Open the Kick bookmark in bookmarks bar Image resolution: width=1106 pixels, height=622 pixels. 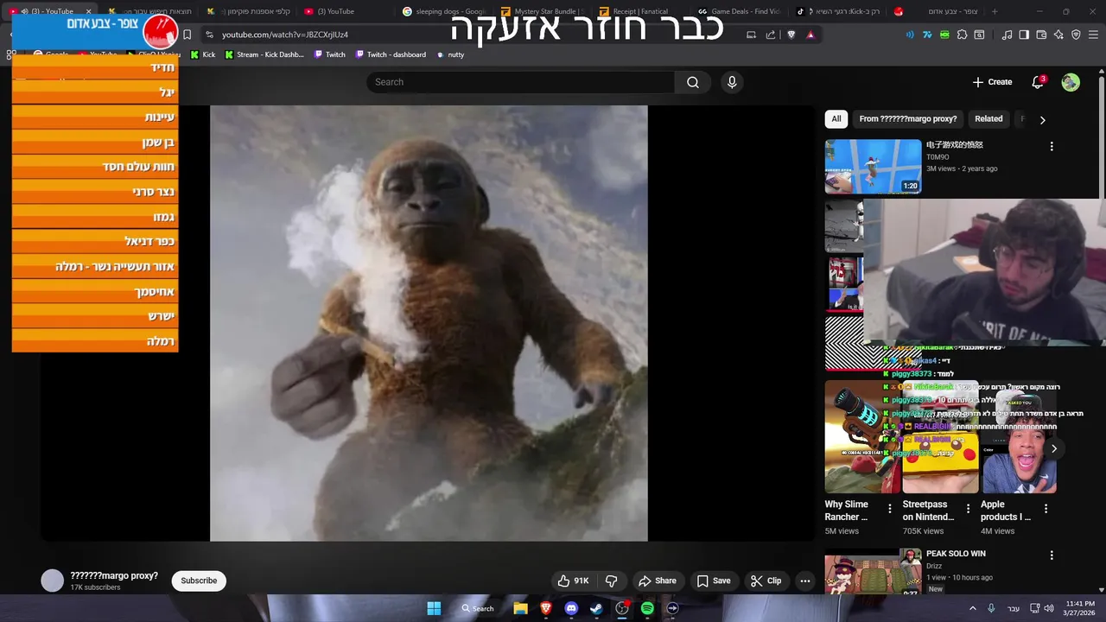point(203,54)
